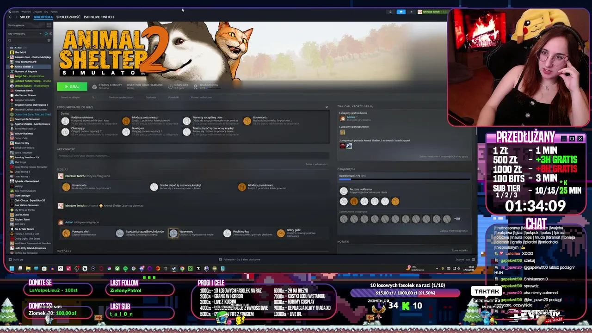The height and width of the screenshot is (333, 592).
Task: Open the Gry menu
Action: [46, 12]
